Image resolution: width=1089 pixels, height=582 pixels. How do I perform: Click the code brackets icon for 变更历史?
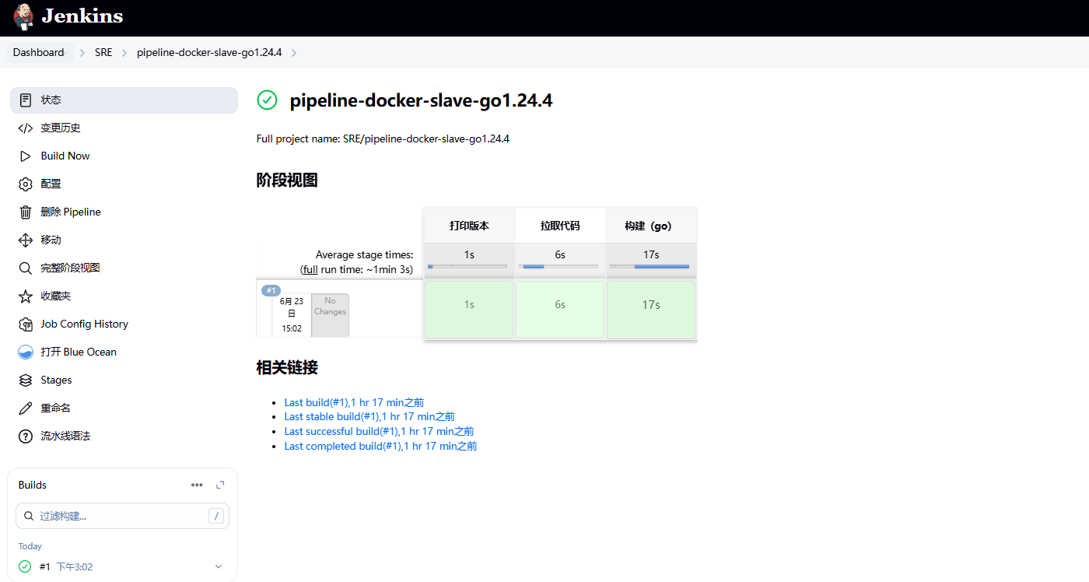(x=26, y=128)
